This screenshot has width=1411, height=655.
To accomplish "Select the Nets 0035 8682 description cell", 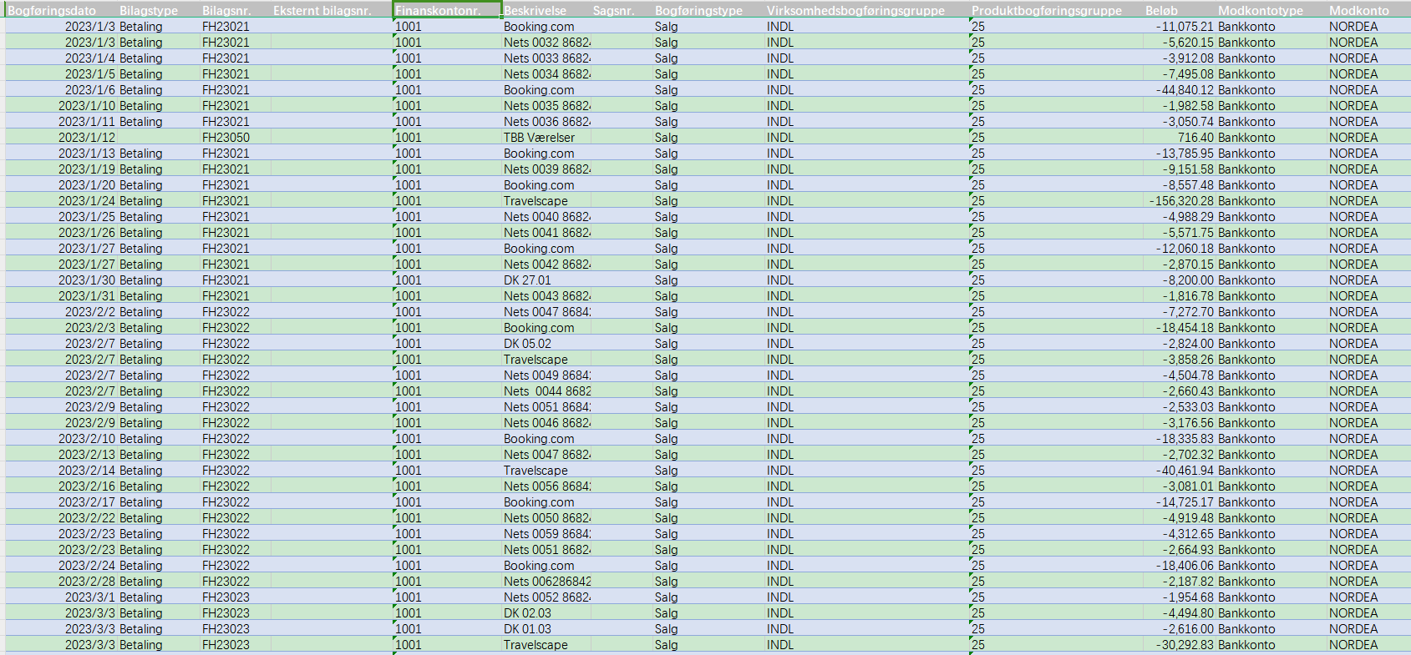I will 546,106.
